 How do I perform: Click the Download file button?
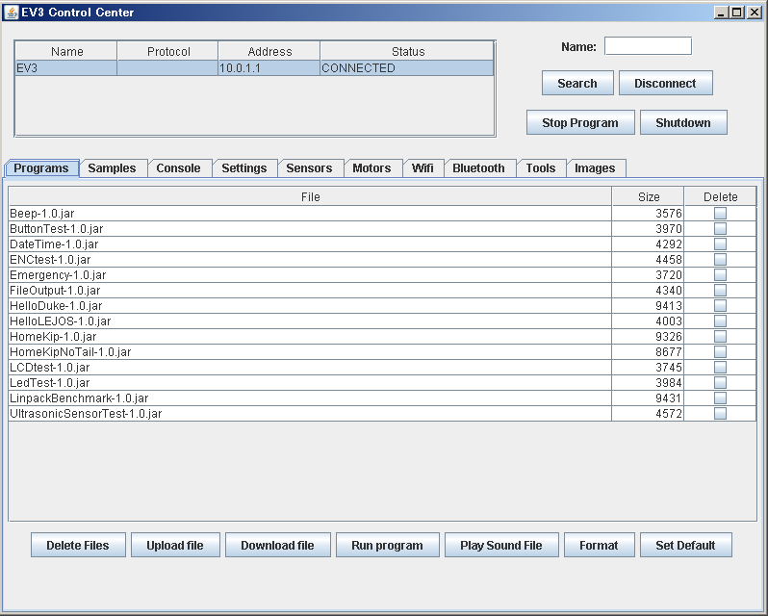[278, 545]
